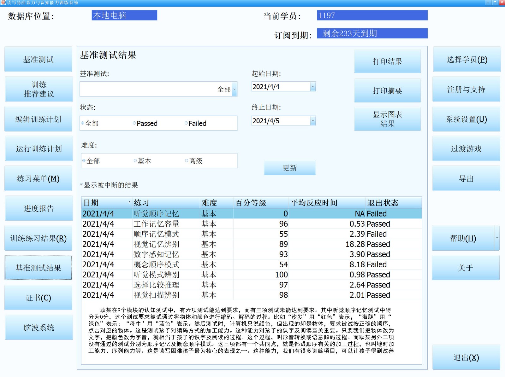Click 打印摘要 button

click(x=387, y=90)
